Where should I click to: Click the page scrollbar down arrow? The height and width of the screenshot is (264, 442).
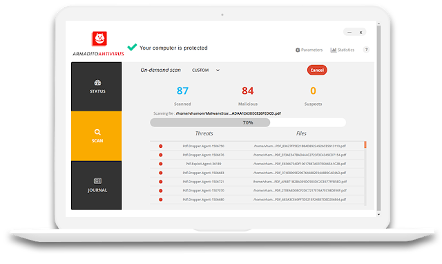[378, 215]
